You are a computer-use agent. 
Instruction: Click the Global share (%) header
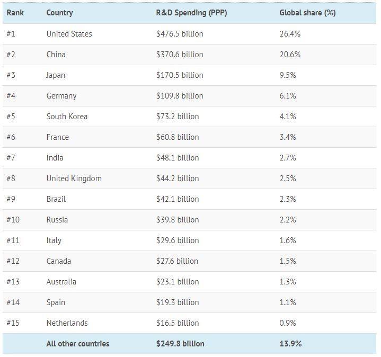click(307, 13)
